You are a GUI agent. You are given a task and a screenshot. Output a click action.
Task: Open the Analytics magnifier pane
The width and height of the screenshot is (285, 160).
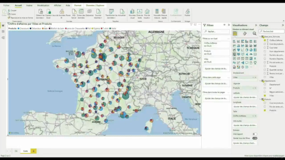(254, 34)
